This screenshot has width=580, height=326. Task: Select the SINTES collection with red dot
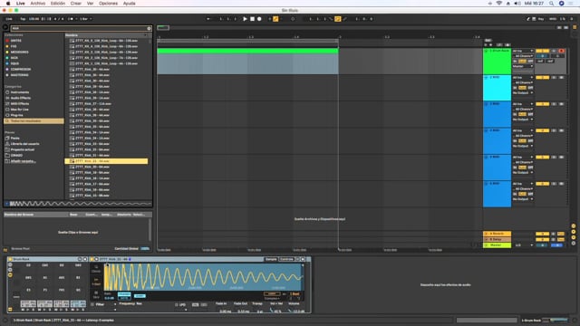tap(16, 41)
